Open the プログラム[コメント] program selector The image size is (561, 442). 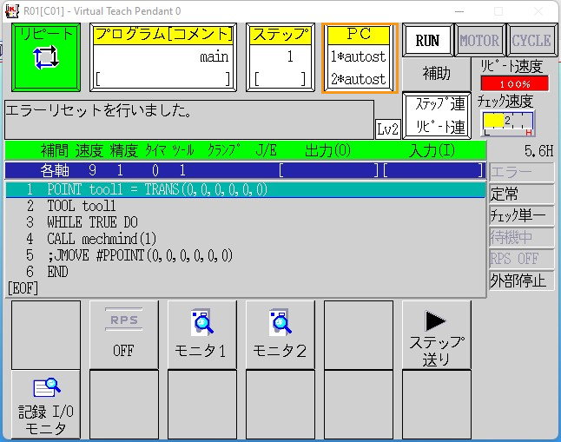pos(163,57)
